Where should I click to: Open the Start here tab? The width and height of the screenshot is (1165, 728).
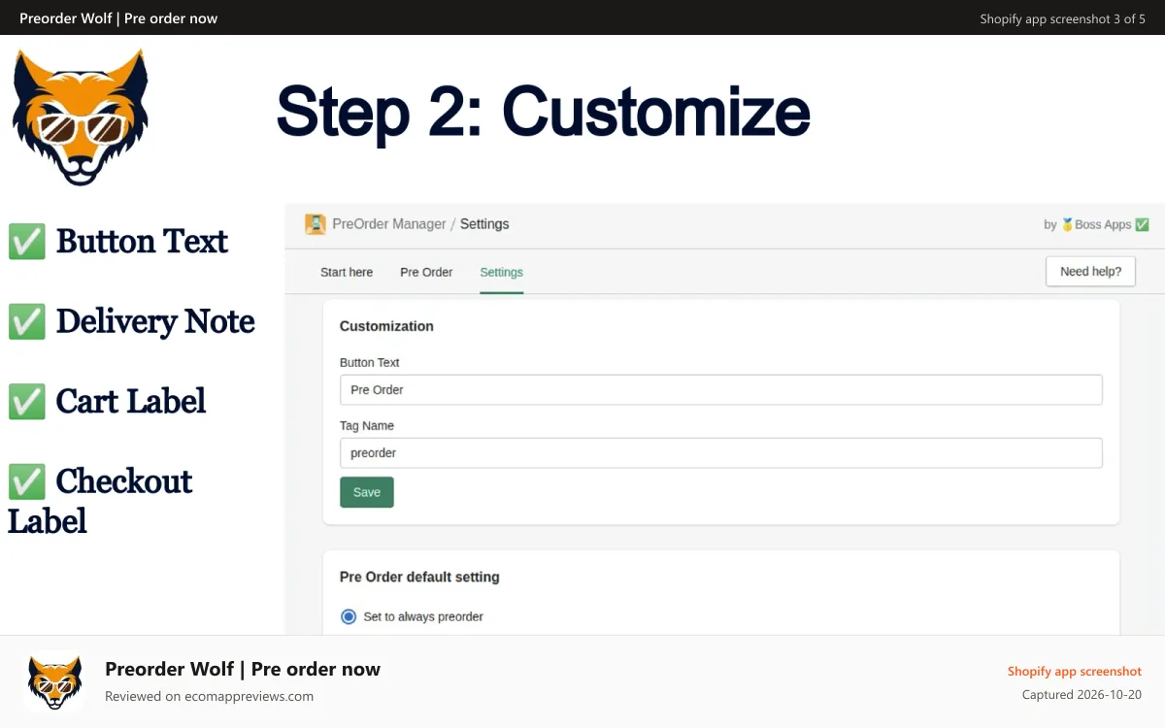347,273
